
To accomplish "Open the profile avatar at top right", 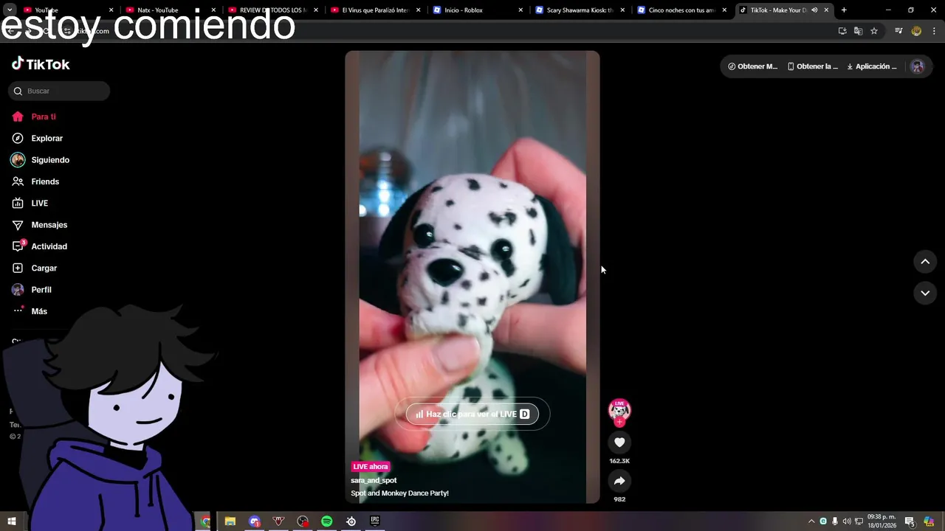I will (918, 66).
